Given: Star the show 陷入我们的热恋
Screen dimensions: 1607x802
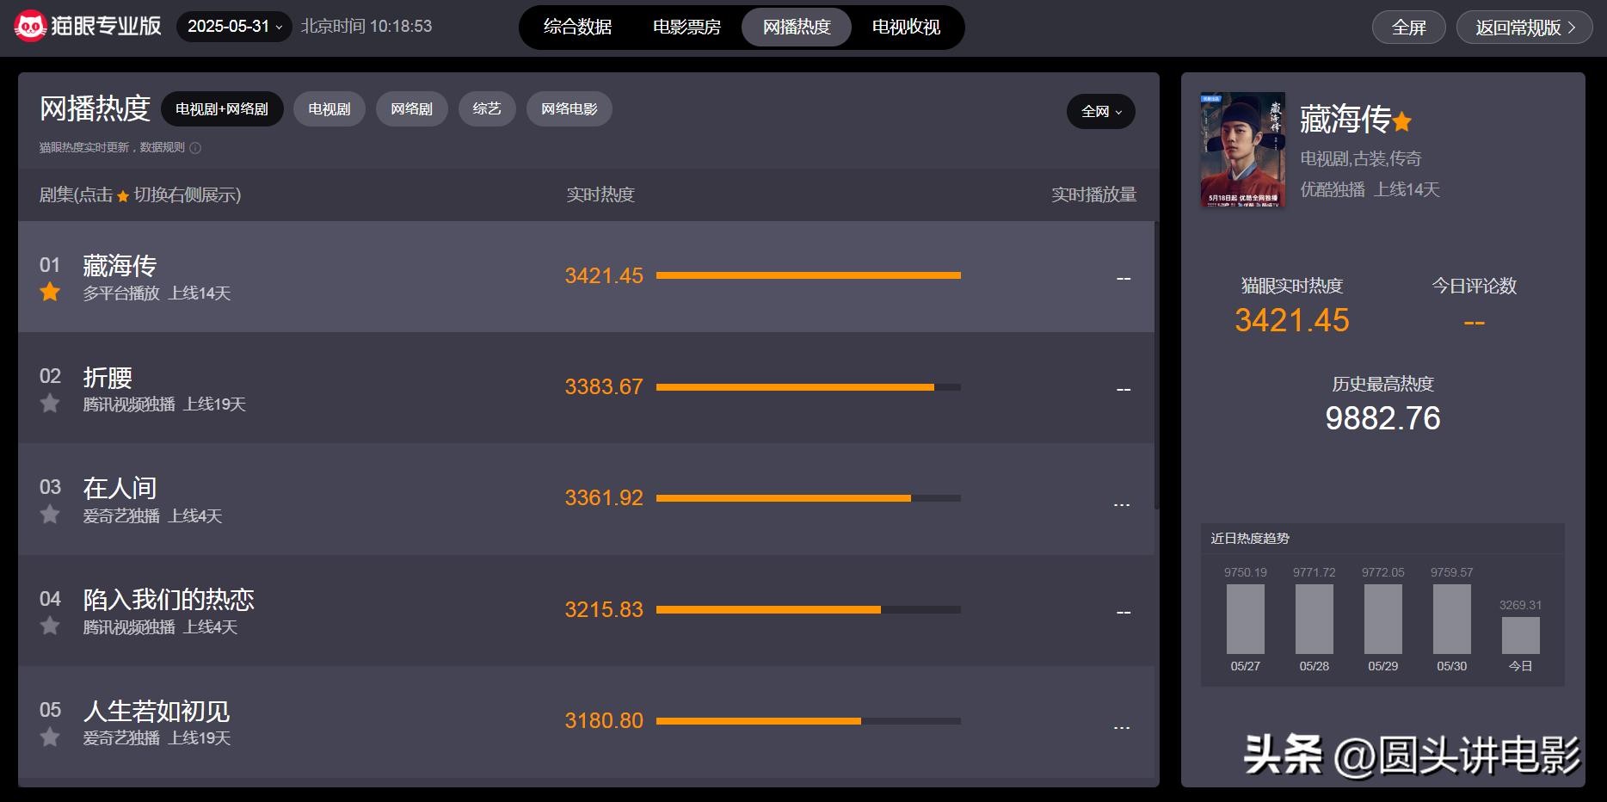Looking at the screenshot, I should (x=50, y=626).
